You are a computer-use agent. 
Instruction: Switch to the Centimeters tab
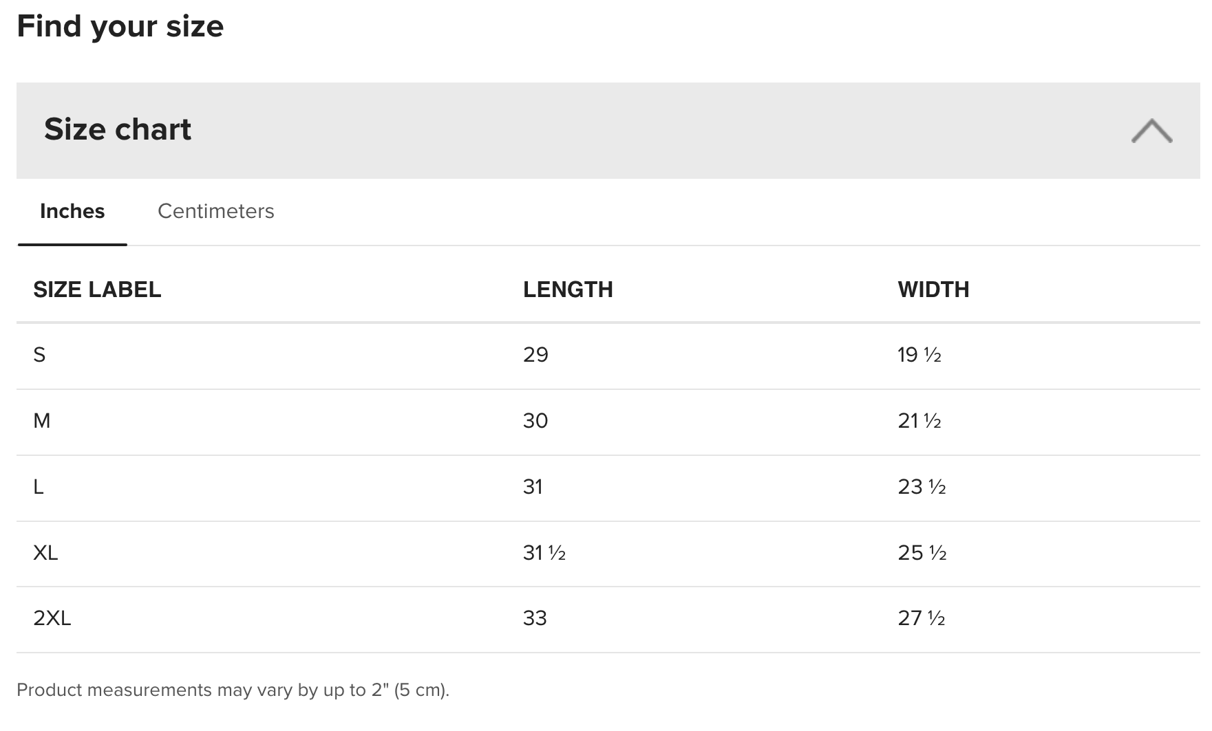[x=216, y=211]
